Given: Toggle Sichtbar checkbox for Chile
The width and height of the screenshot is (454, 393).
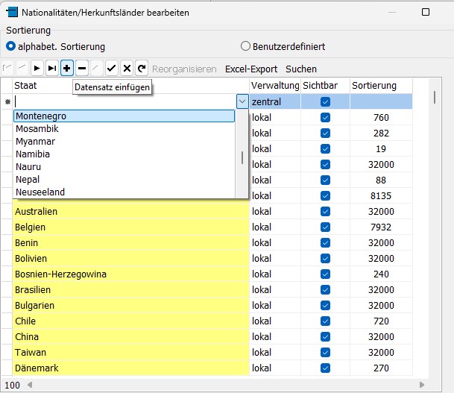Looking at the screenshot, I should pyautogui.click(x=326, y=321).
